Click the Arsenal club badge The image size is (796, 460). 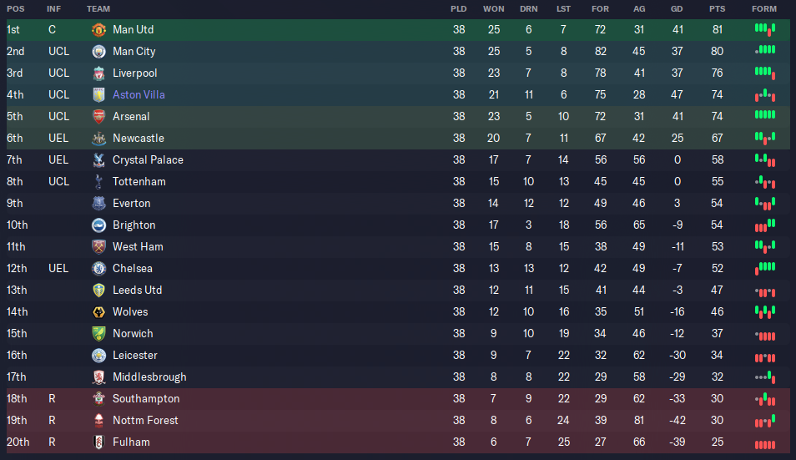click(x=98, y=117)
